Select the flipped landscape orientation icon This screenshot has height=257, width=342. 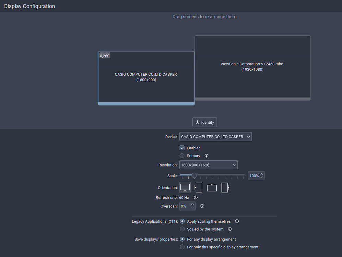pos(212,187)
